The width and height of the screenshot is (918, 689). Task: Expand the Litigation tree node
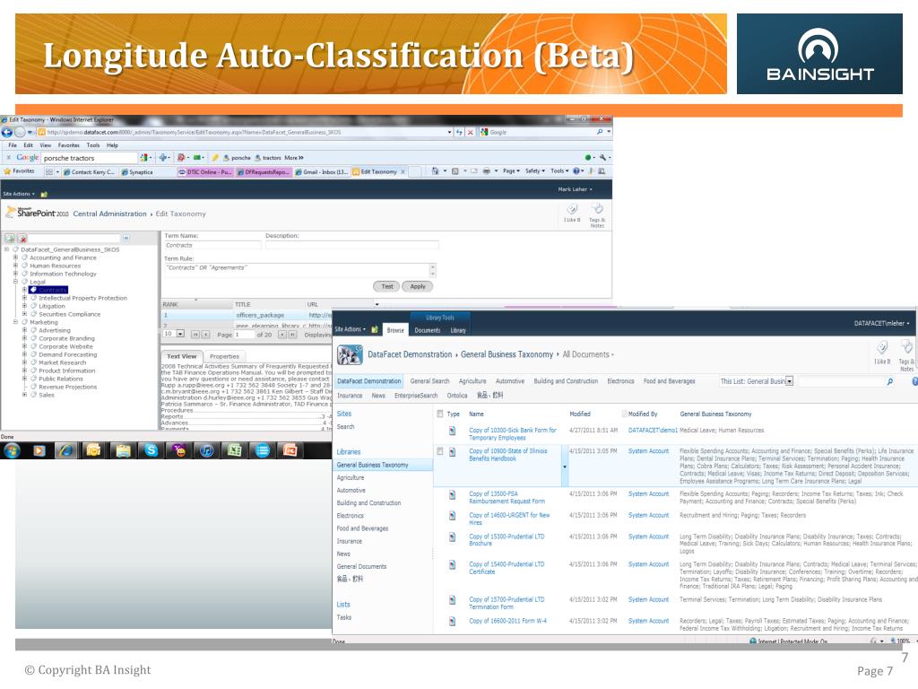[24, 306]
